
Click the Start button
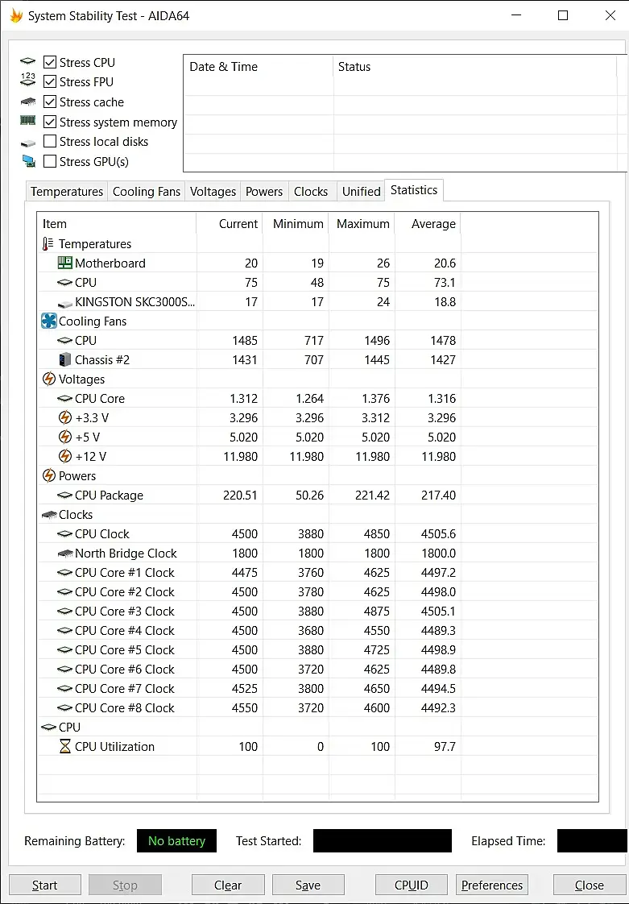tap(44, 885)
